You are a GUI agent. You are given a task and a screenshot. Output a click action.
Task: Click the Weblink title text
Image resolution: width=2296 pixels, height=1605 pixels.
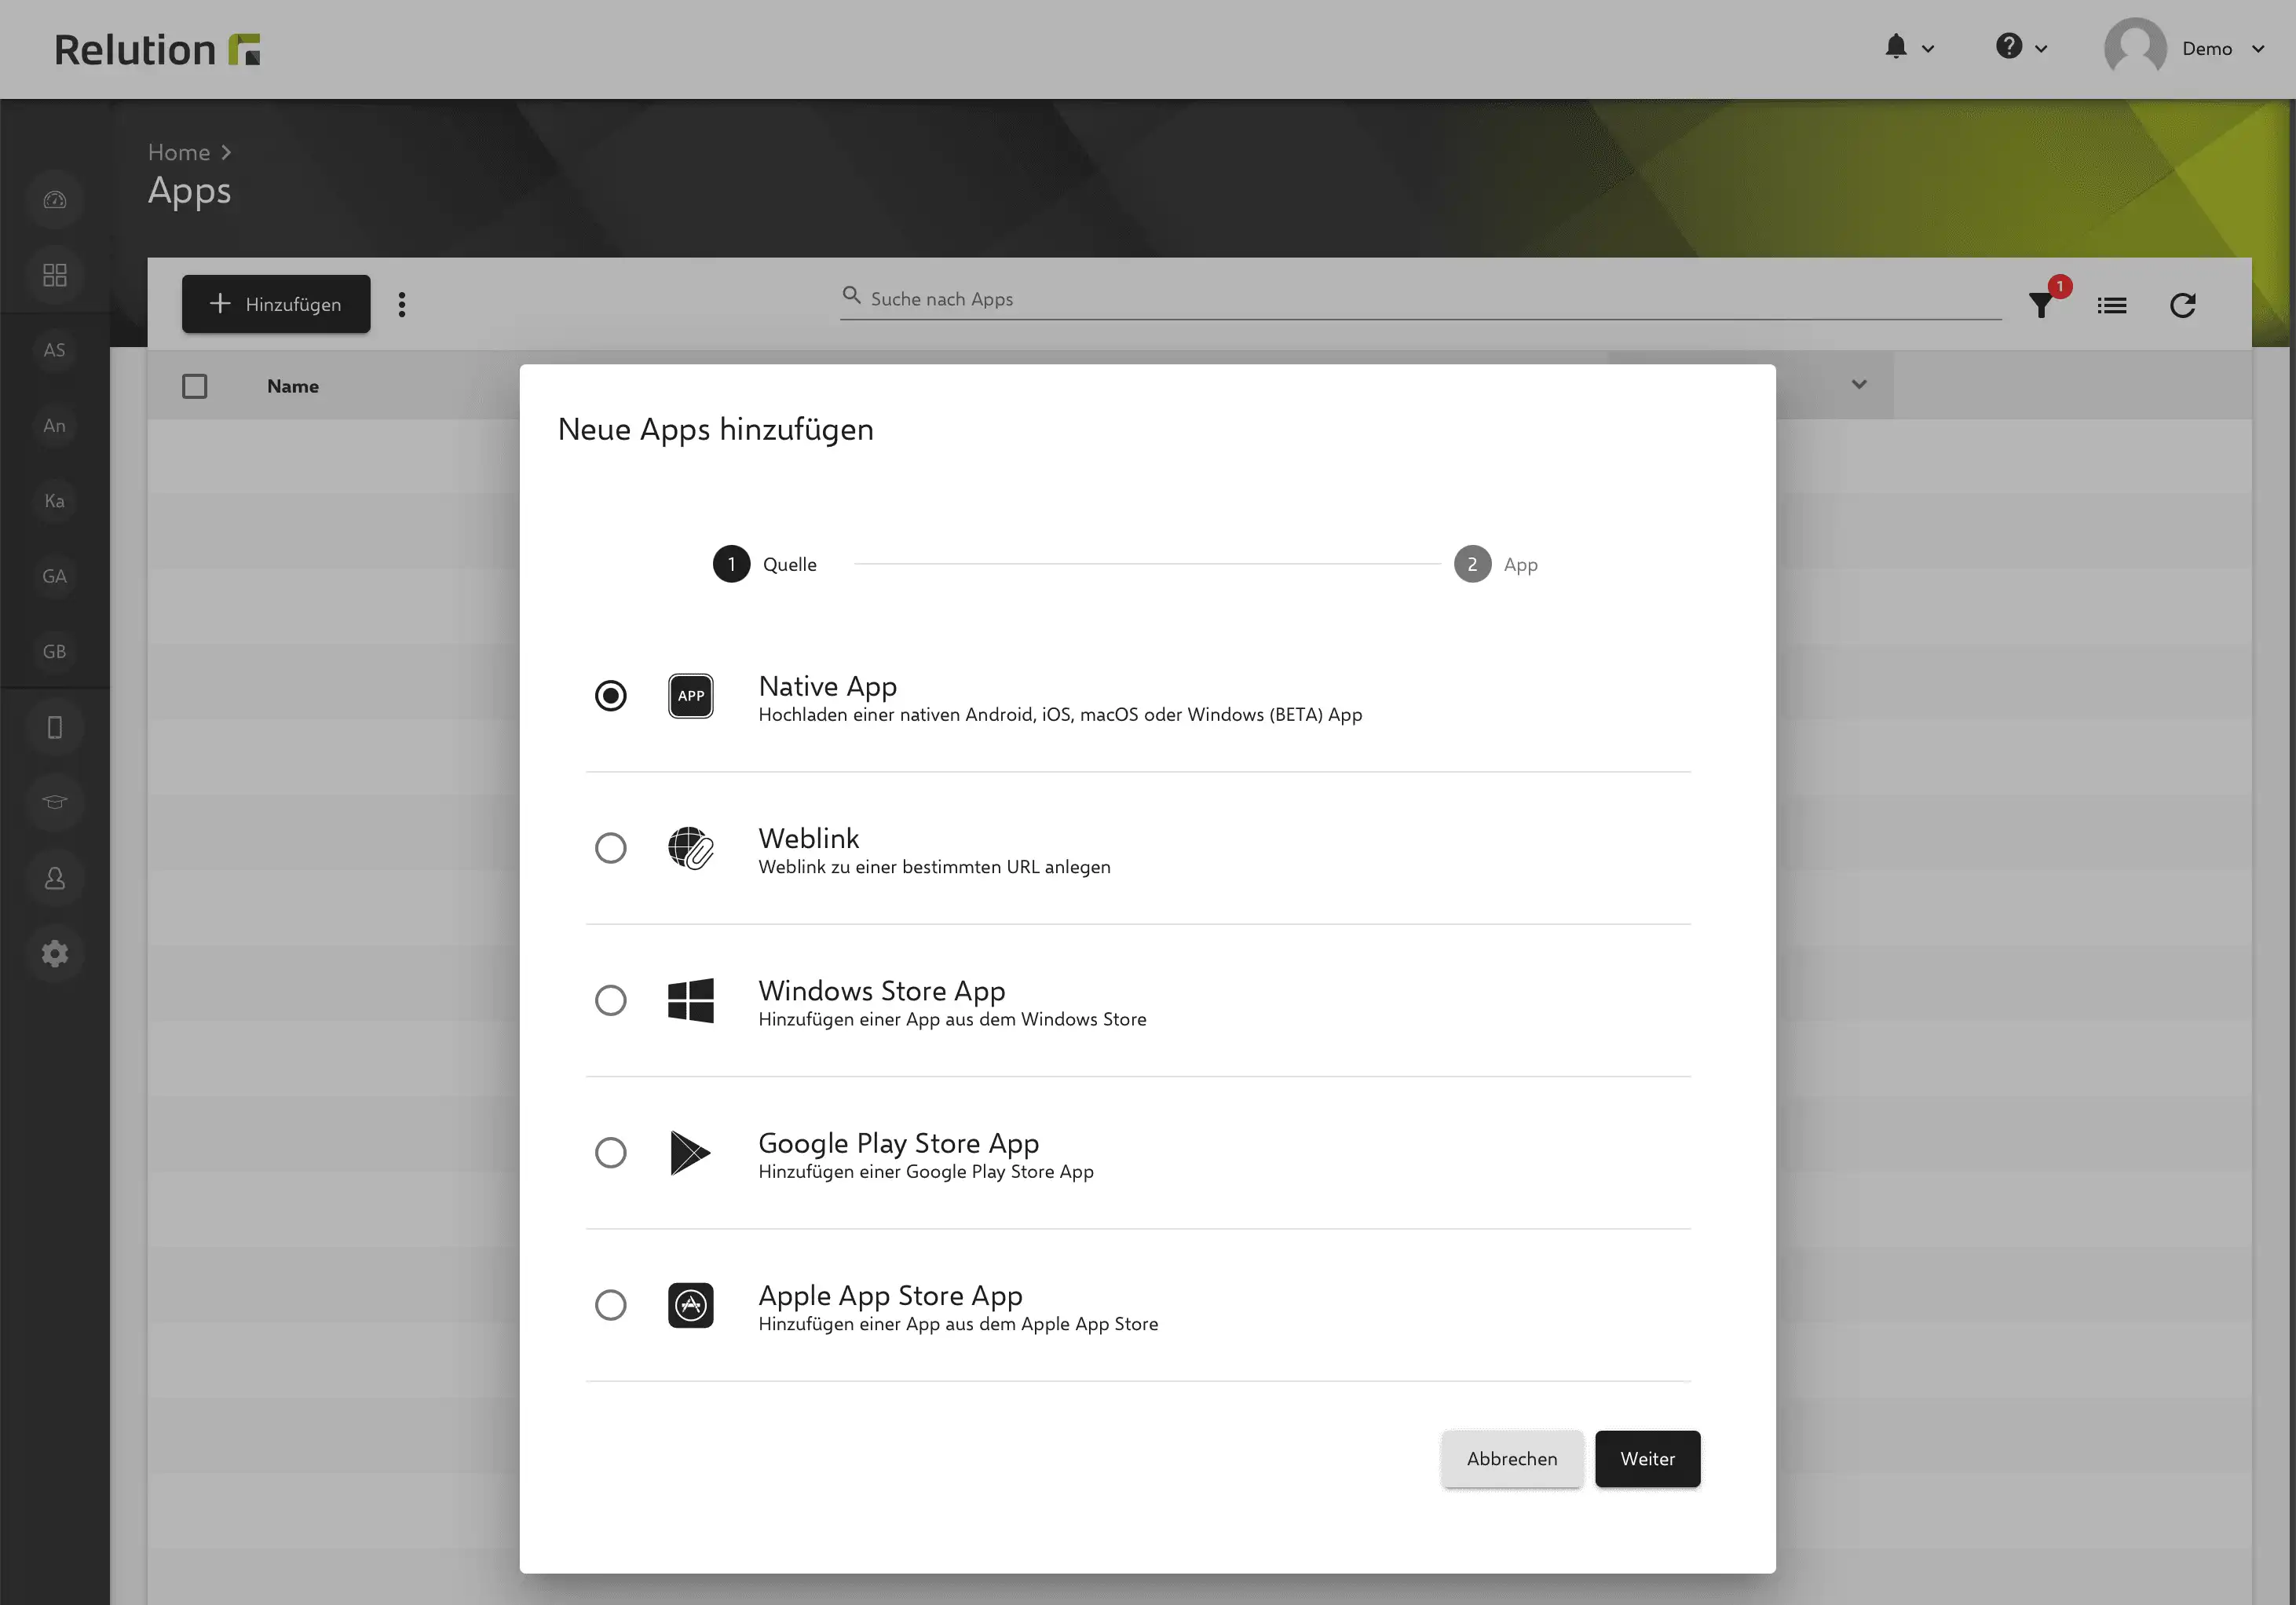809,838
